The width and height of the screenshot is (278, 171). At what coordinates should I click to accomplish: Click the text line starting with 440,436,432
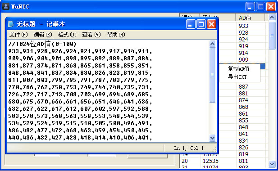coord(80,138)
